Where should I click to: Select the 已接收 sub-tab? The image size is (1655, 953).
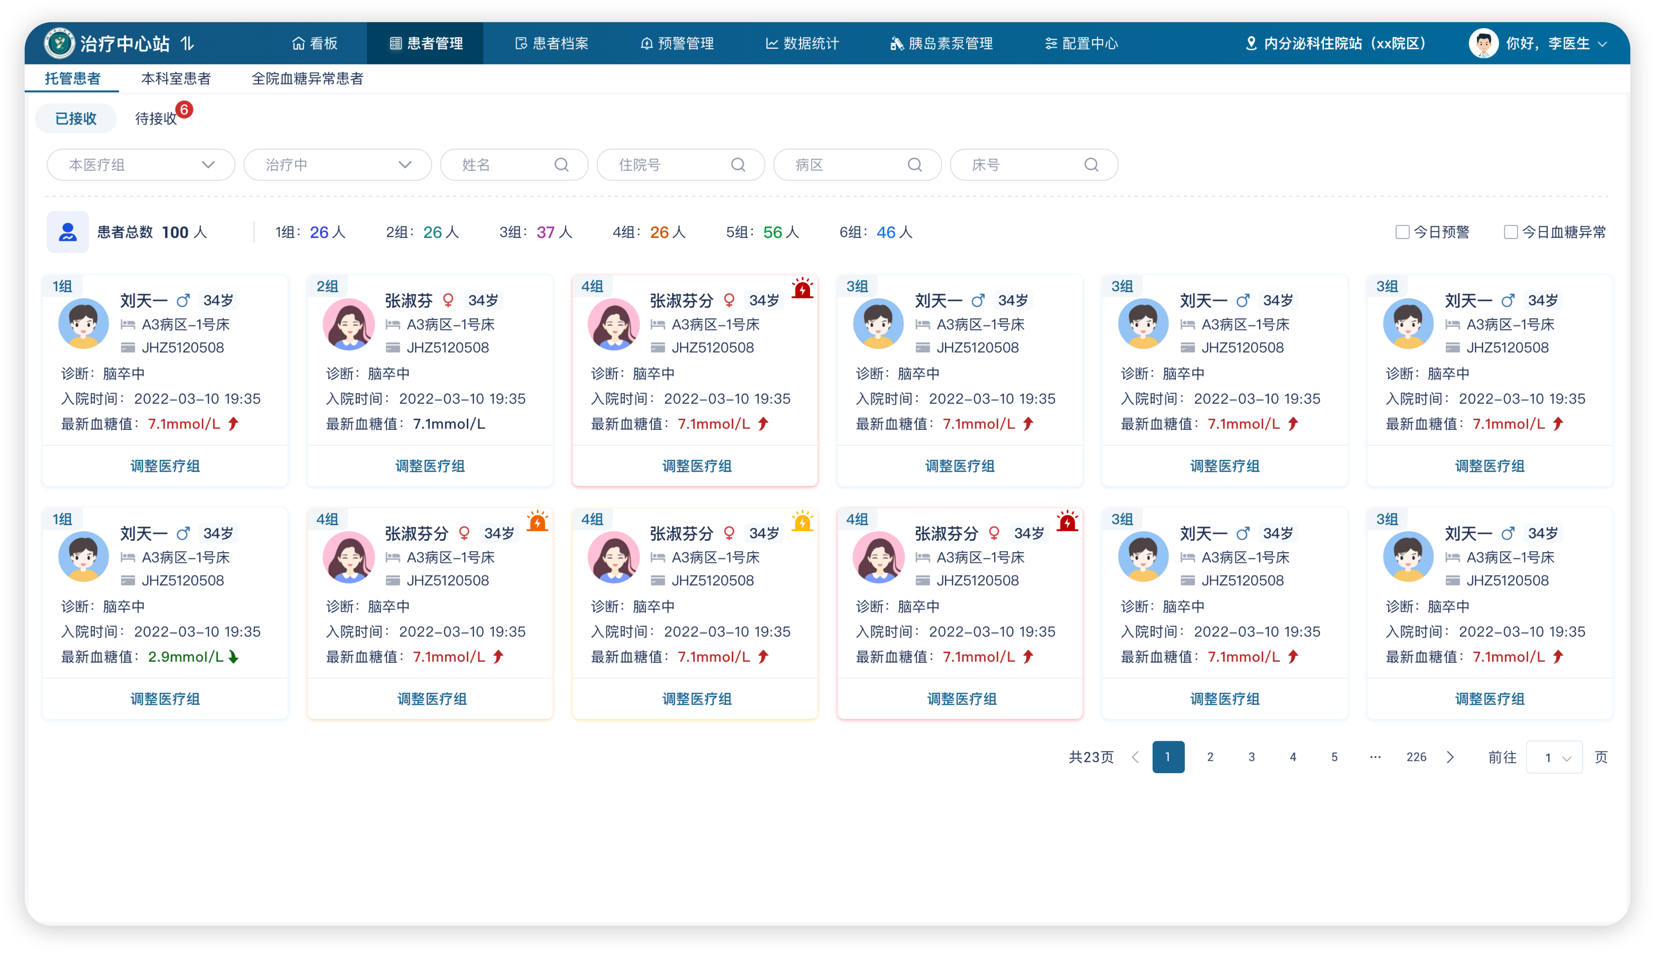pyautogui.click(x=76, y=118)
